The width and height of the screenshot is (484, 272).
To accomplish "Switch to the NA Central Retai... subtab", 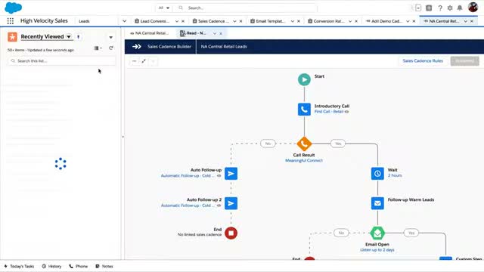I will tap(150, 33).
